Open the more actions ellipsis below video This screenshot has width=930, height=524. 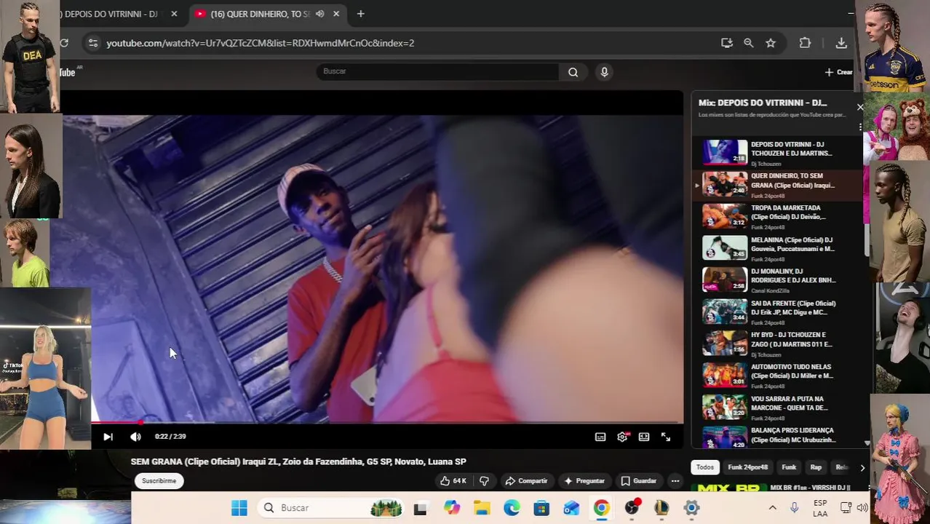[x=675, y=481]
